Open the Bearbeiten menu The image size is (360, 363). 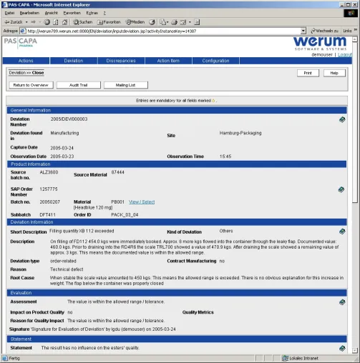29,13
